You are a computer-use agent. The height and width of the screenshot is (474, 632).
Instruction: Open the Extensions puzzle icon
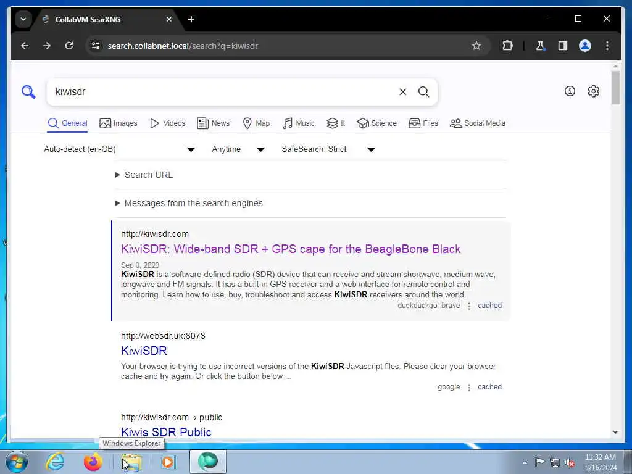coord(507,46)
